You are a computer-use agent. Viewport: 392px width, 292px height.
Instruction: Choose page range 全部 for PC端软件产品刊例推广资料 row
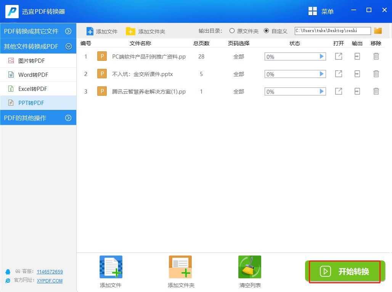click(x=239, y=57)
